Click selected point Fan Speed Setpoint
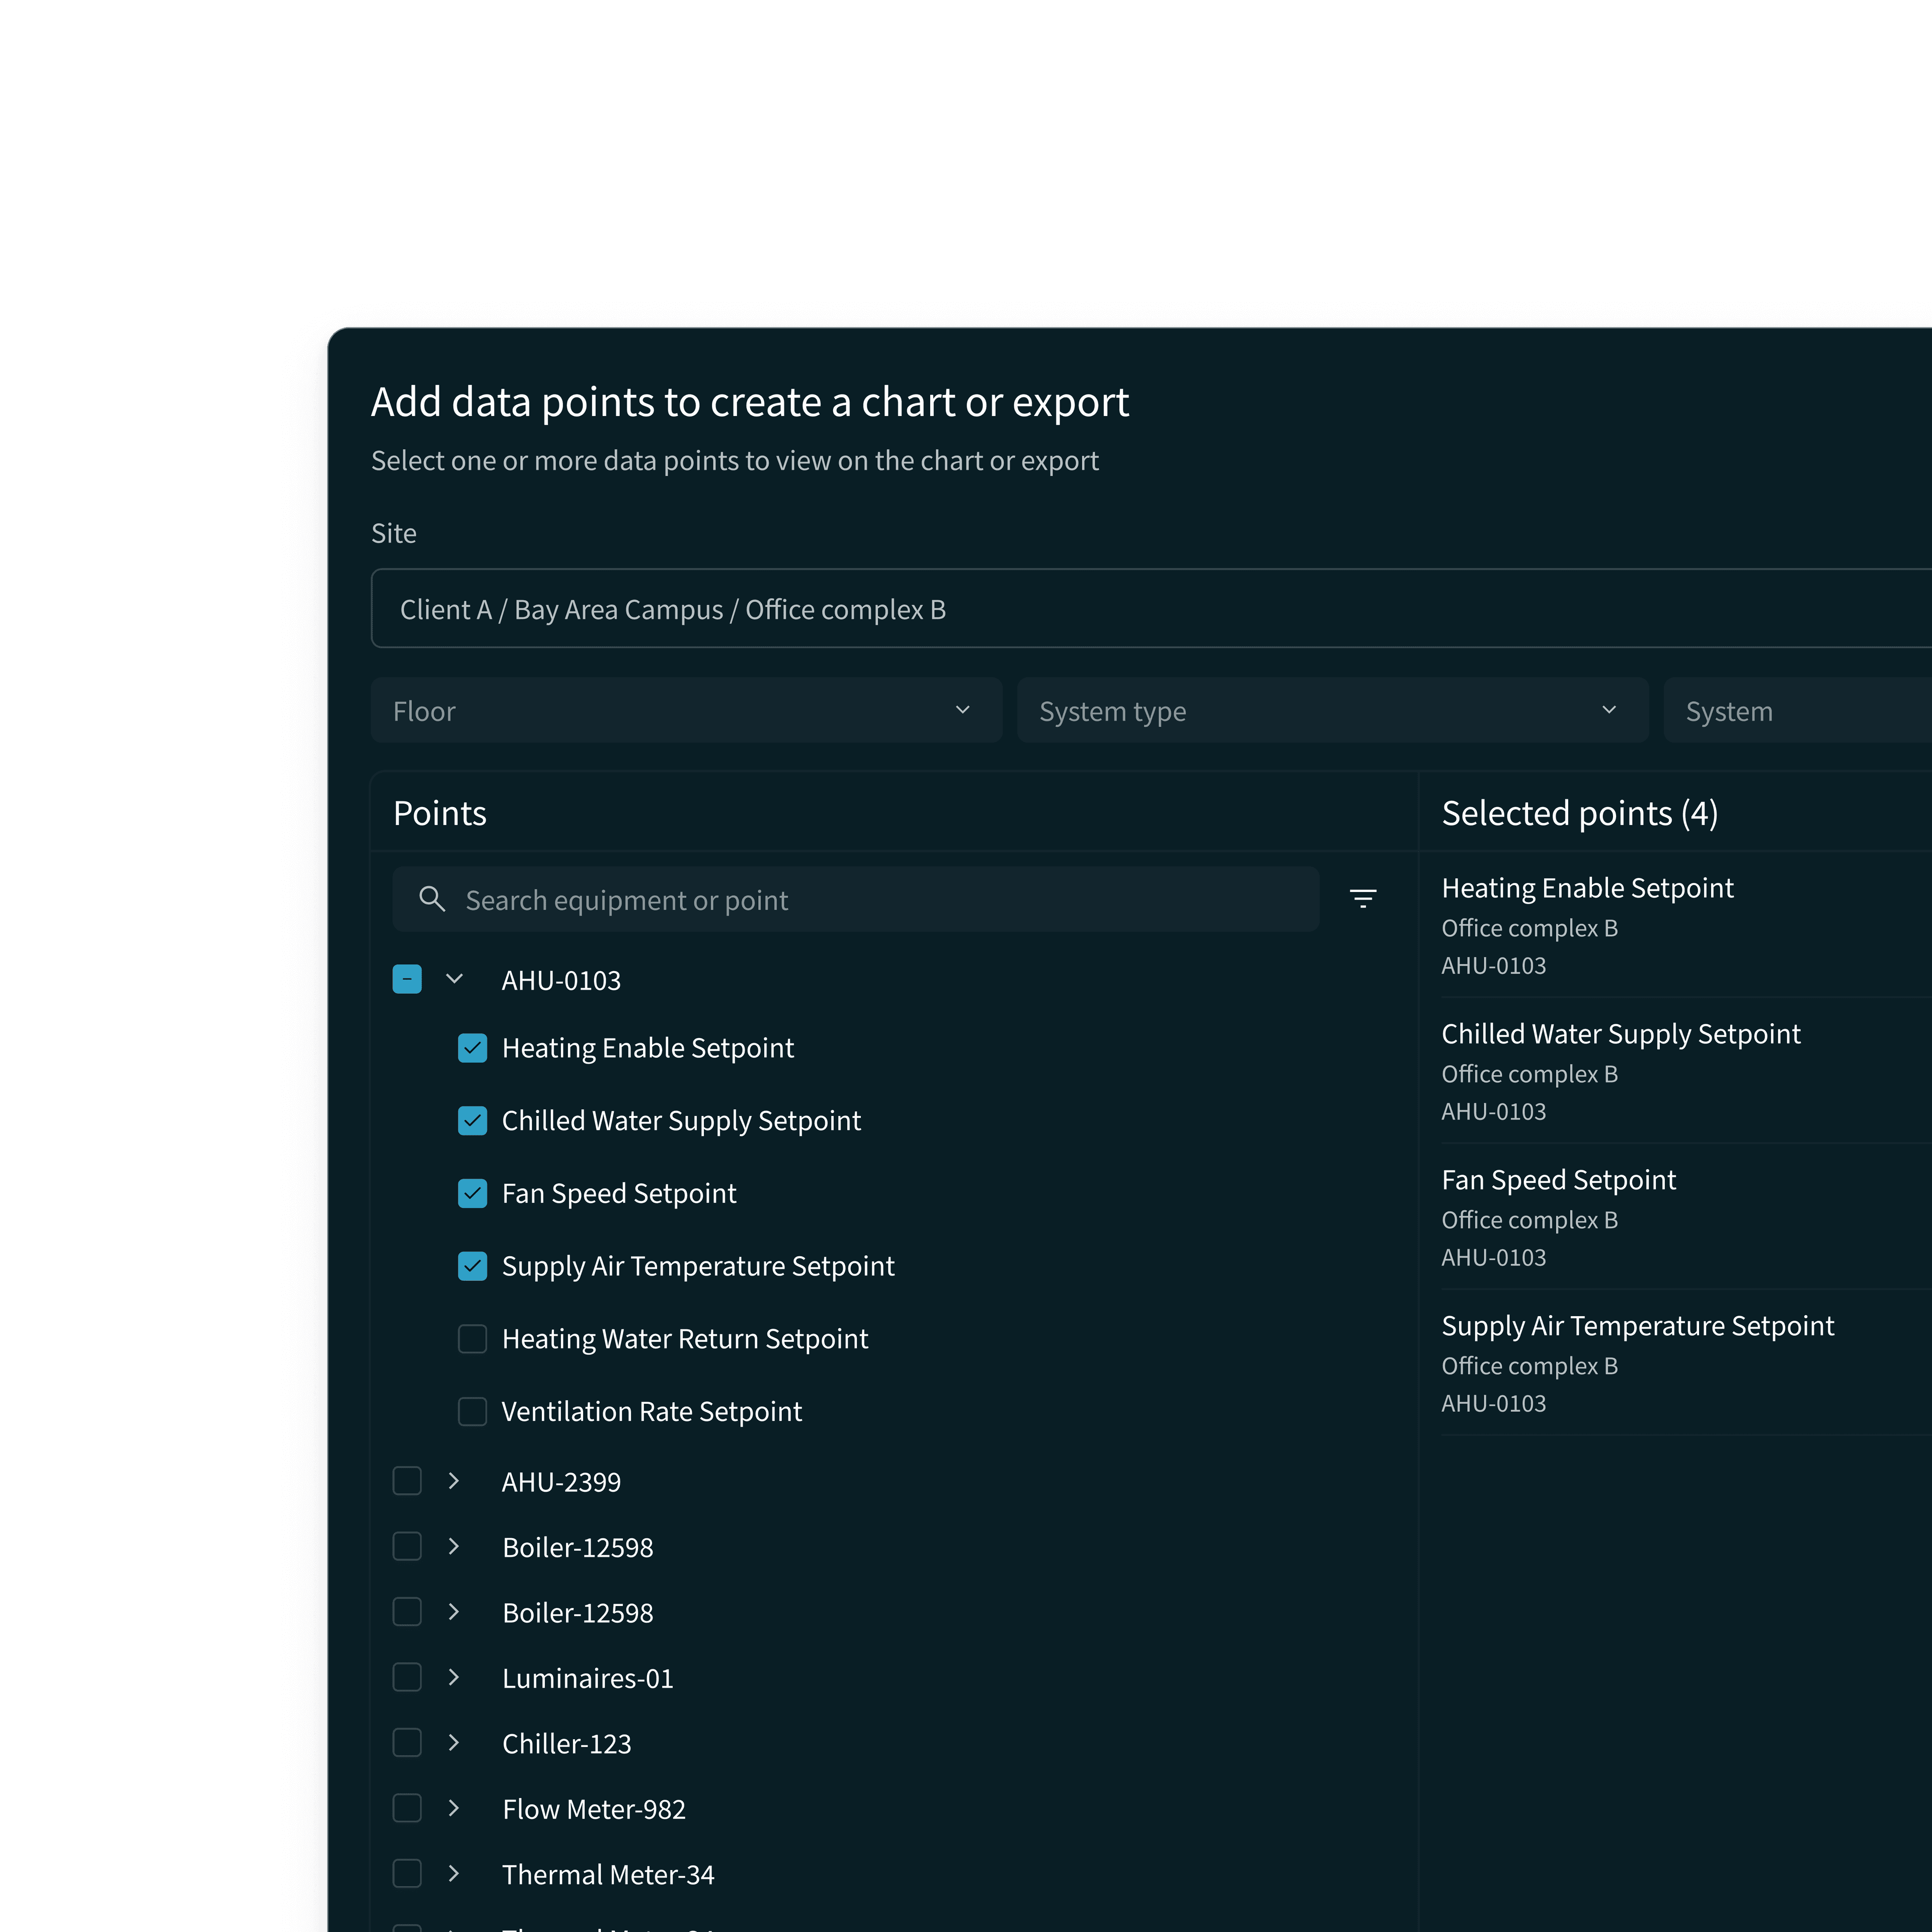Viewport: 1932px width, 1932px height. 1558,1180
